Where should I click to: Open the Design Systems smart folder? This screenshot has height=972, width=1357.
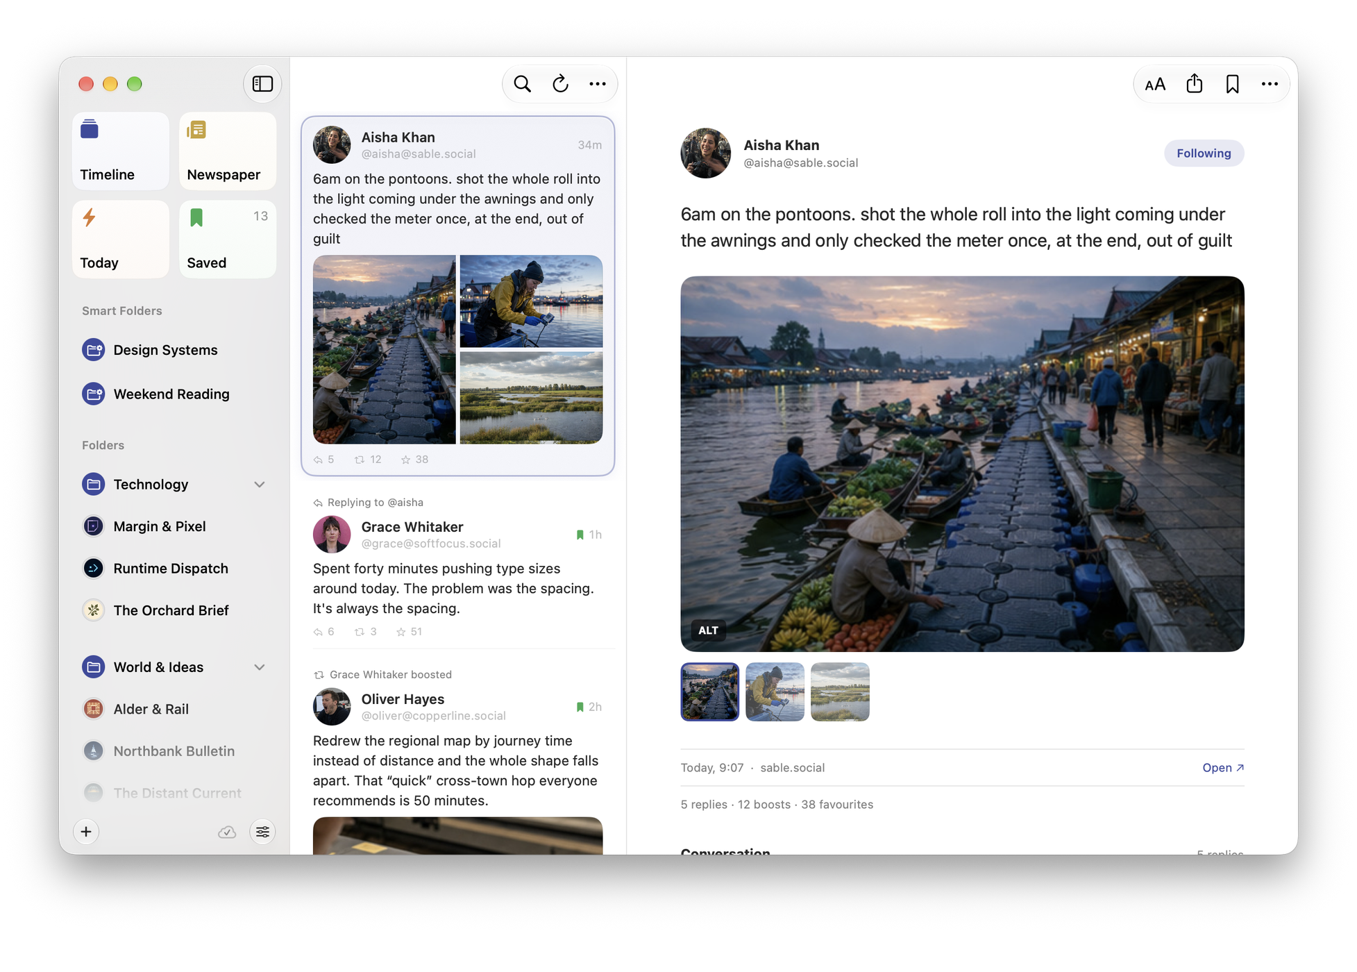(x=174, y=350)
